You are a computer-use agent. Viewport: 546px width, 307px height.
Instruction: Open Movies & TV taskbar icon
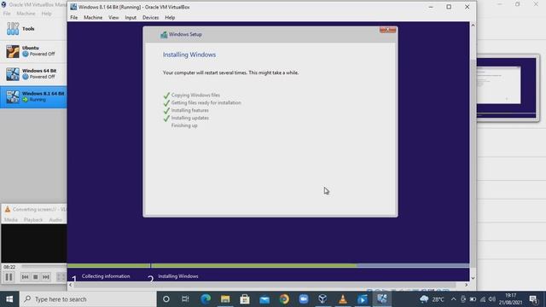click(x=363, y=299)
